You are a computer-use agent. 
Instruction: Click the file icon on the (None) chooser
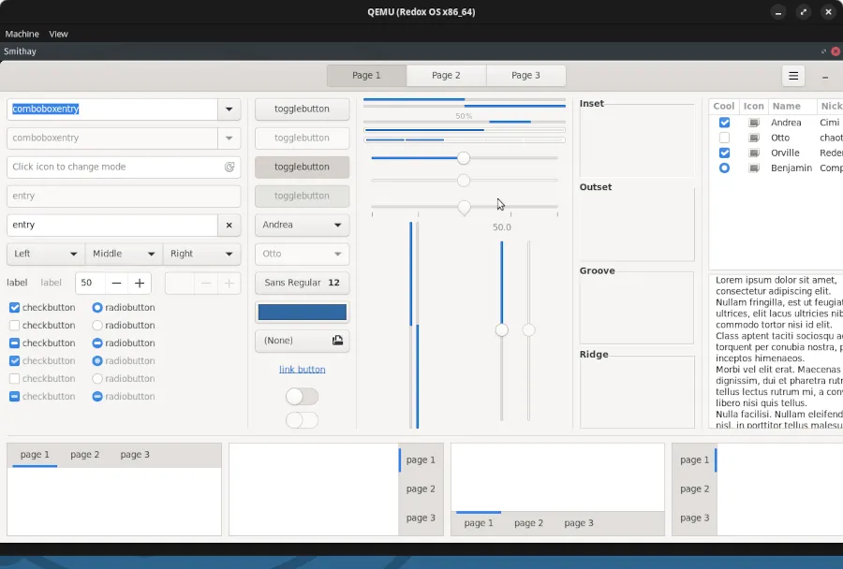(337, 341)
